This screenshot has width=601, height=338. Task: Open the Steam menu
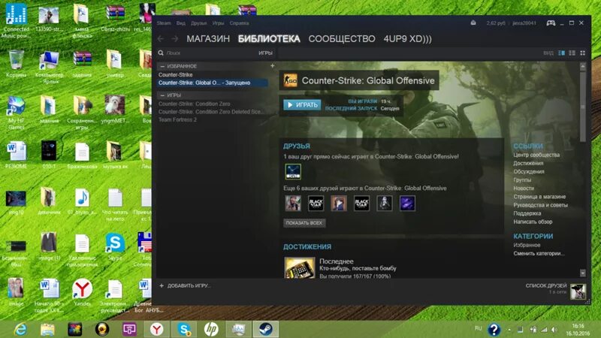[164, 23]
